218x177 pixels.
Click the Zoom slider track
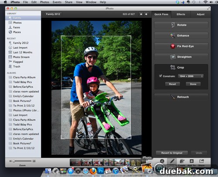click(22, 161)
